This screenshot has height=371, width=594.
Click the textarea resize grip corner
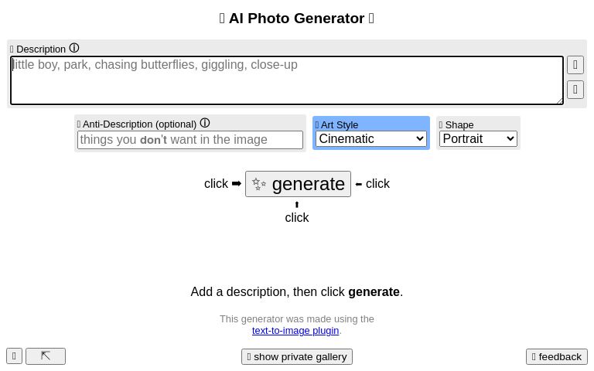pyautogui.click(x=559, y=100)
